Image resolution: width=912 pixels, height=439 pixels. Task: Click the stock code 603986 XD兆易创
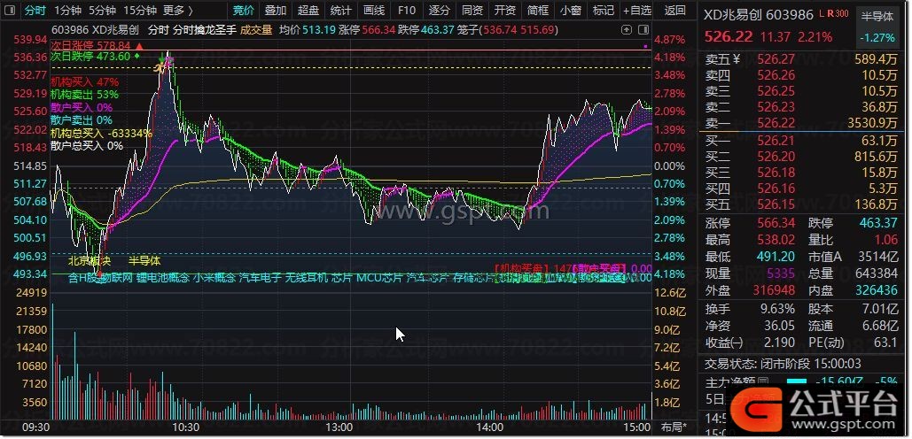pyautogui.click(x=96, y=29)
